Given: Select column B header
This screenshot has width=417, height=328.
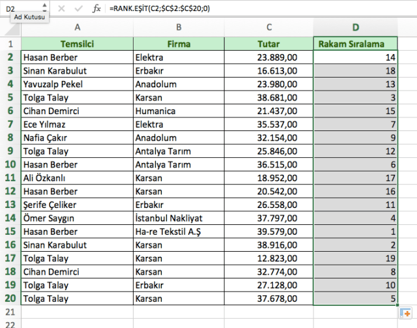Looking at the screenshot, I should (179, 27).
